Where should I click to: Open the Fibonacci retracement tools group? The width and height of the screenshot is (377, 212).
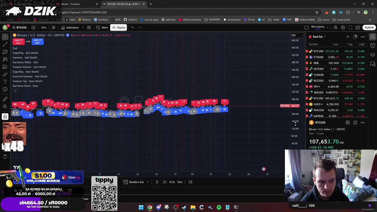5,52
